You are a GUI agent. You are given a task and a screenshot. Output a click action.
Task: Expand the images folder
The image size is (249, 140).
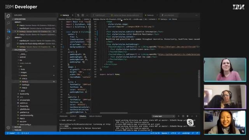tap(23, 72)
